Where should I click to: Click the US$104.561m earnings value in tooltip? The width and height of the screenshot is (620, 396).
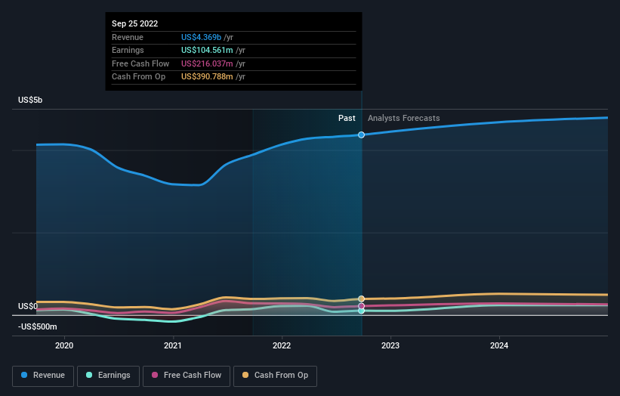click(x=207, y=50)
